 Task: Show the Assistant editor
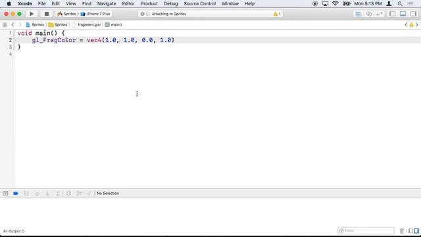click(x=369, y=14)
